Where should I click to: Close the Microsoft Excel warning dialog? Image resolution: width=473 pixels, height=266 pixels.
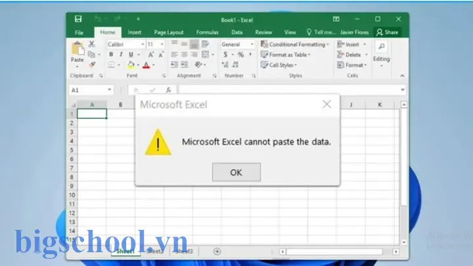(327, 104)
